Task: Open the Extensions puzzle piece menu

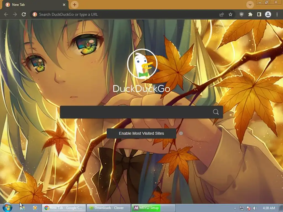Action: [250, 14]
